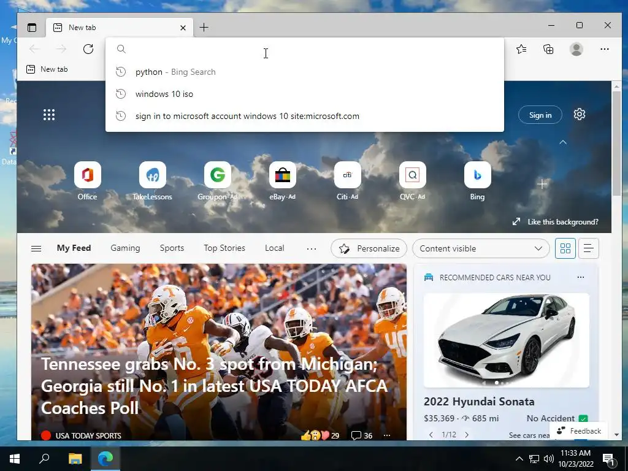The image size is (628, 471).
Task: Click the browser Forward arrow
Action: pos(61,49)
